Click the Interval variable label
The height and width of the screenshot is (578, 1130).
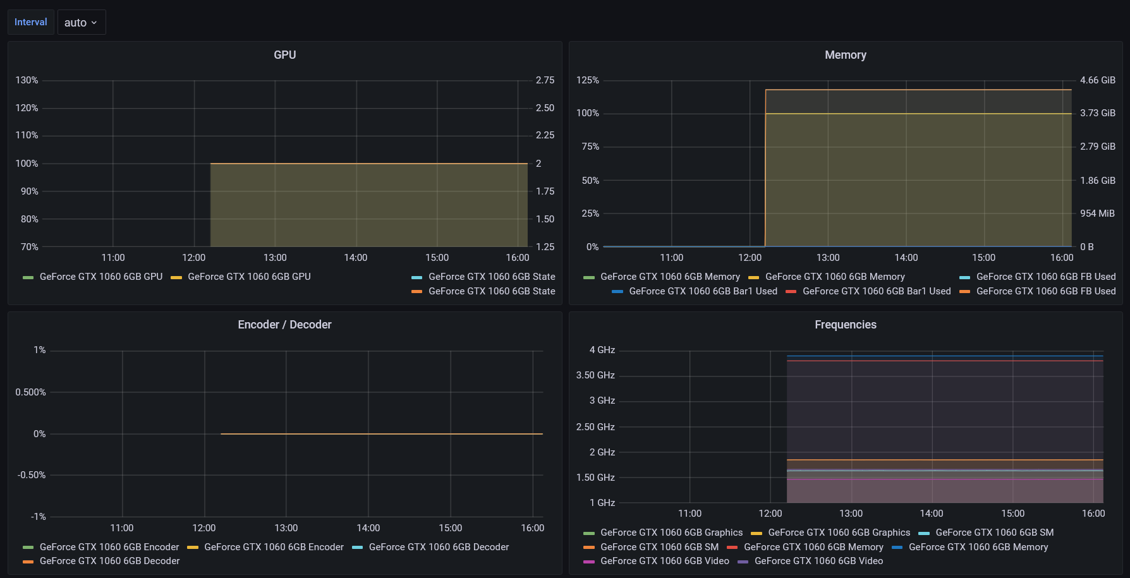click(30, 22)
